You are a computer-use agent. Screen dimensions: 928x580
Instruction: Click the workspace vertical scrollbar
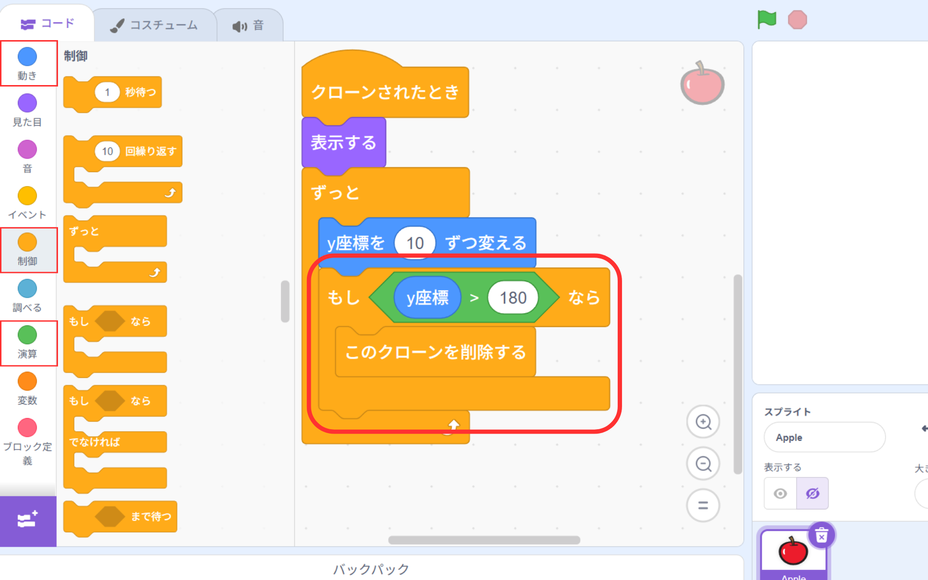point(738,374)
